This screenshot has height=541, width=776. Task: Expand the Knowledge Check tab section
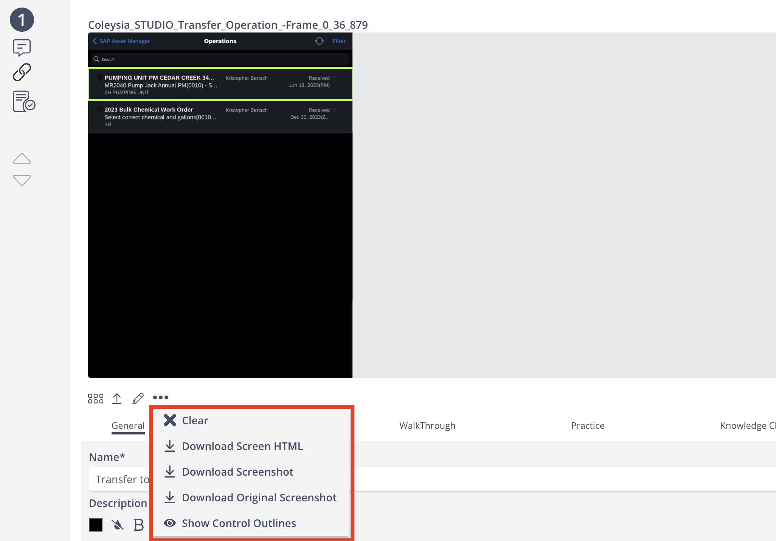tap(750, 424)
